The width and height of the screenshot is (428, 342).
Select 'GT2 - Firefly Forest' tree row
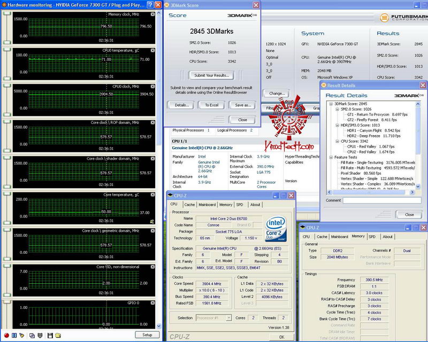click(372, 120)
